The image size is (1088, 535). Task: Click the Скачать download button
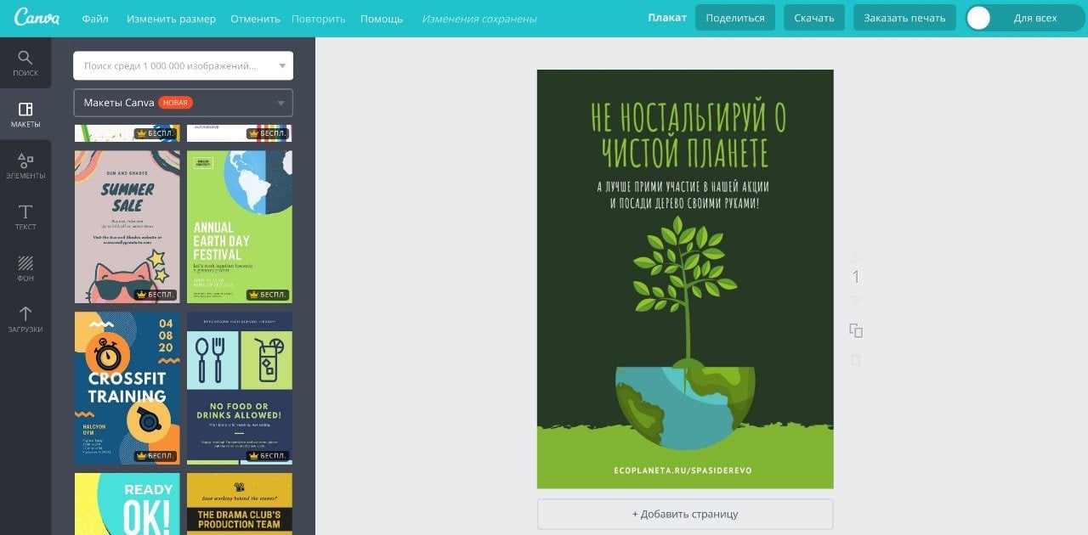pos(814,18)
